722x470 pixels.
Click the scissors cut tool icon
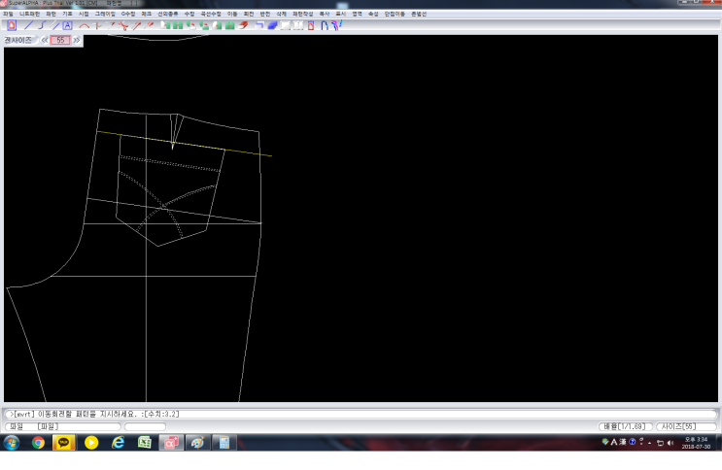click(123, 25)
